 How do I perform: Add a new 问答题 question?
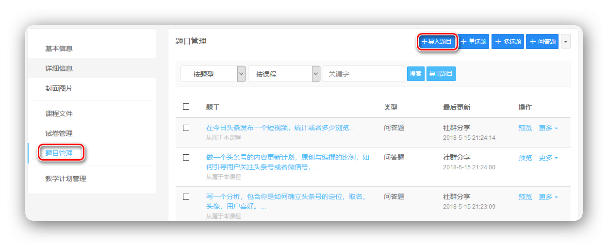542,42
